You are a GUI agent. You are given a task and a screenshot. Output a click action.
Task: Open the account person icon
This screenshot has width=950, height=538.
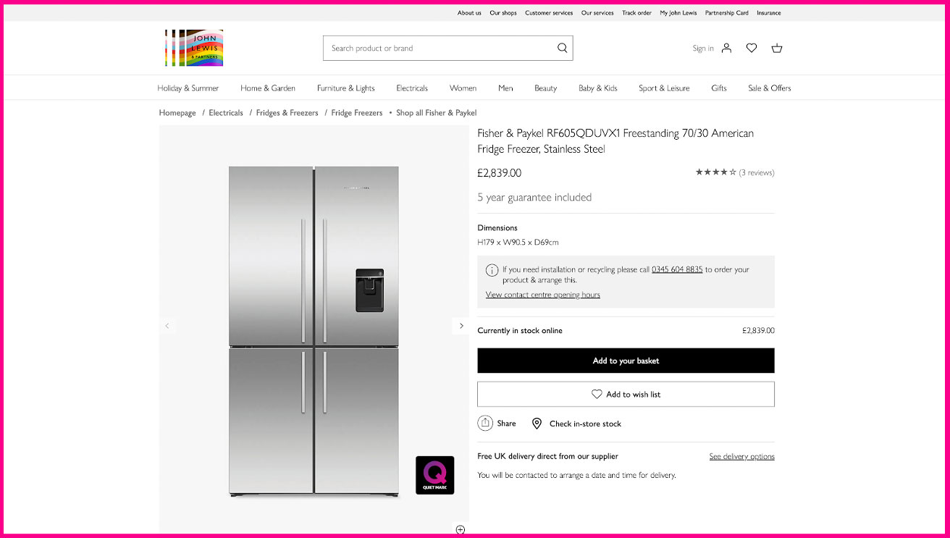point(726,48)
